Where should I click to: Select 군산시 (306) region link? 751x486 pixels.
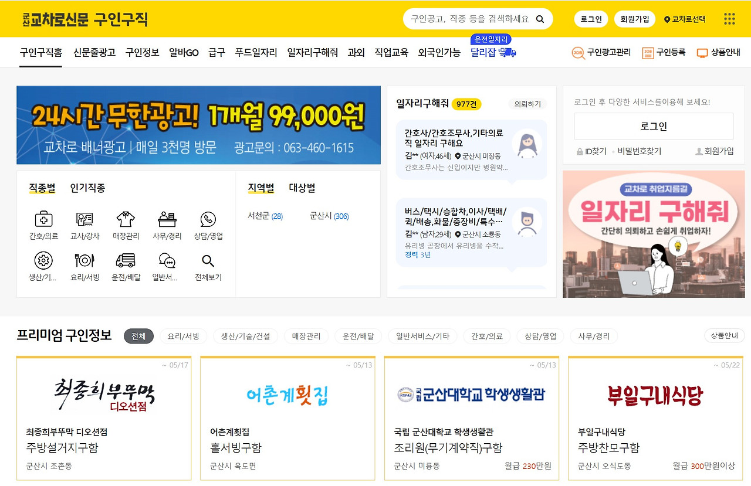tap(329, 216)
